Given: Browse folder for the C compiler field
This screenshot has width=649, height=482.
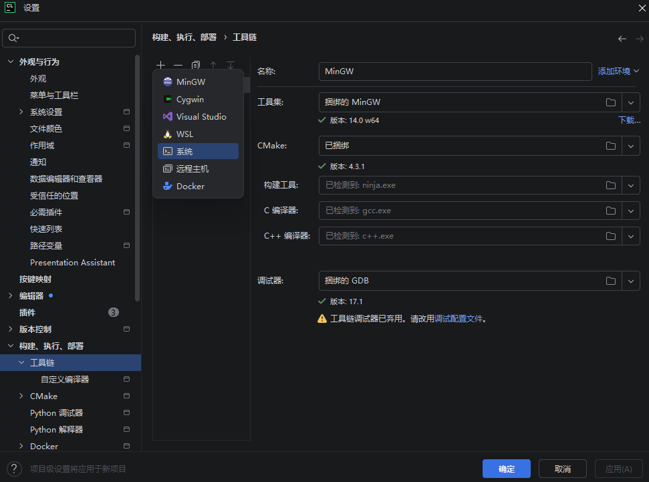Looking at the screenshot, I should pyautogui.click(x=611, y=211).
